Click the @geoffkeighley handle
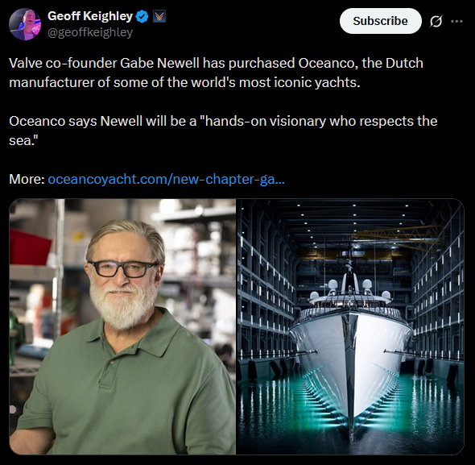475x465 pixels. pyautogui.click(x=90, y=32)
